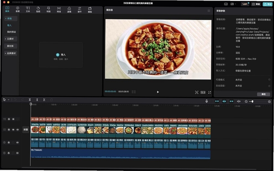Toggle preview-axis button left of zoom-out
Viewport: 274px width, 171px height.
pos(238,101)
